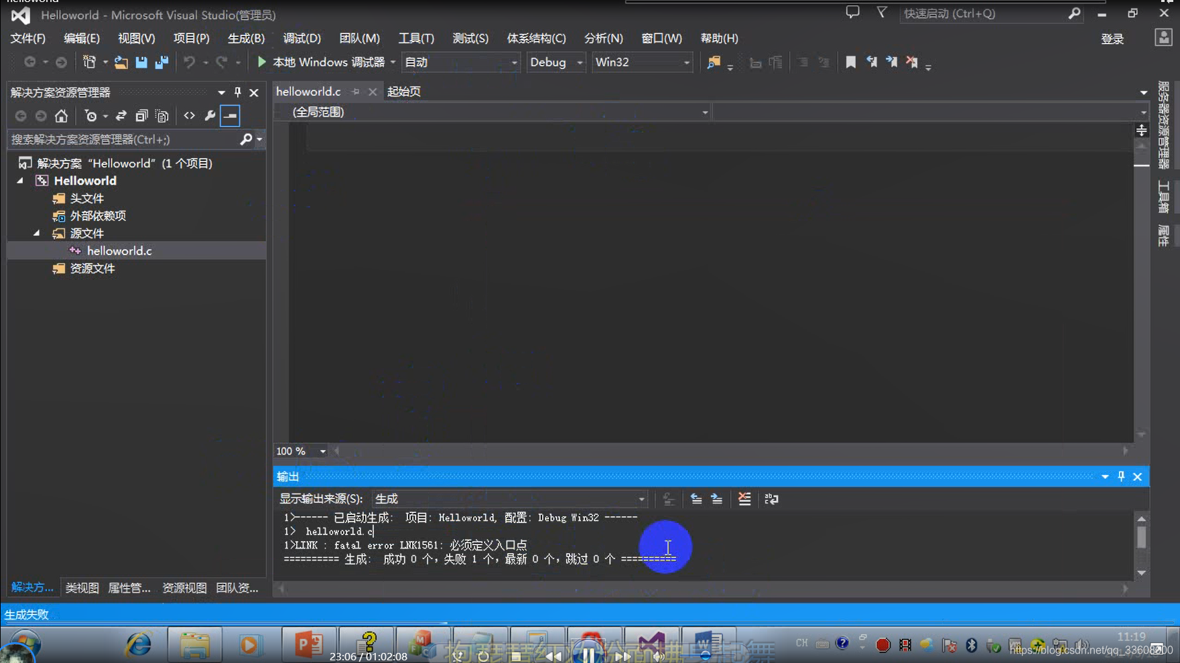Toggle a bookmark on the current line
The height and width of the screenshot is (663, 1180).
click(850, 62)
